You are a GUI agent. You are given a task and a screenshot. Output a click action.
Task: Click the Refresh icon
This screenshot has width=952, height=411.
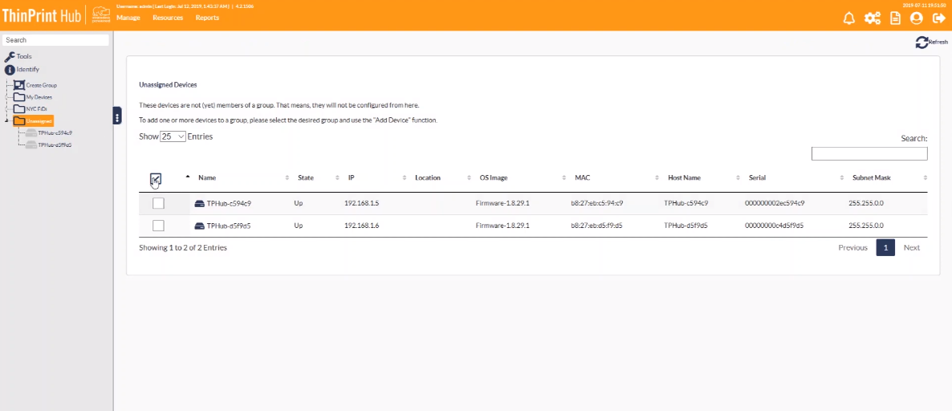tap(921, 42)
